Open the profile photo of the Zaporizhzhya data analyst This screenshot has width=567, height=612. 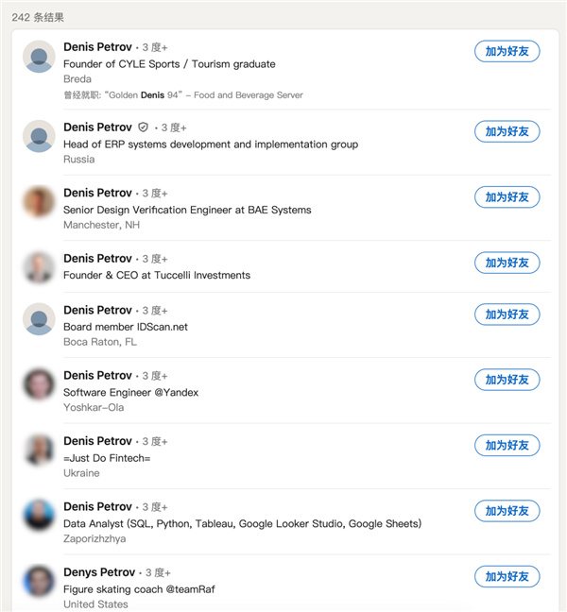click(x=39, y=515)
